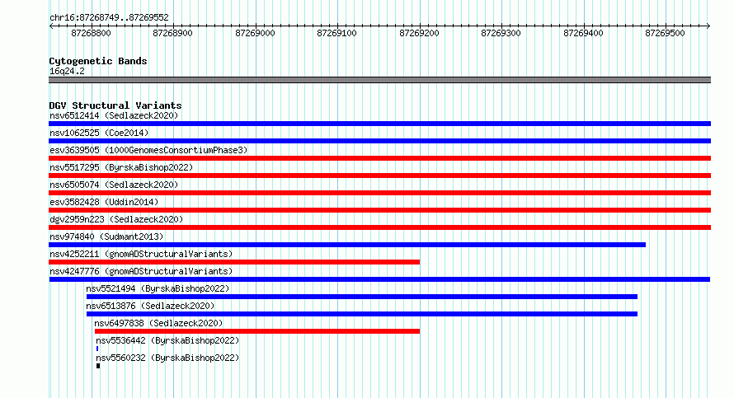
Task: Click ruler position 87269000
Action: tap(255, 33)
